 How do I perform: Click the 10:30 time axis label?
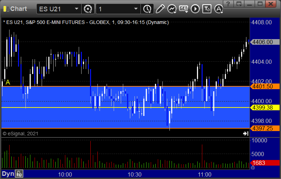[x=134, y=174]
